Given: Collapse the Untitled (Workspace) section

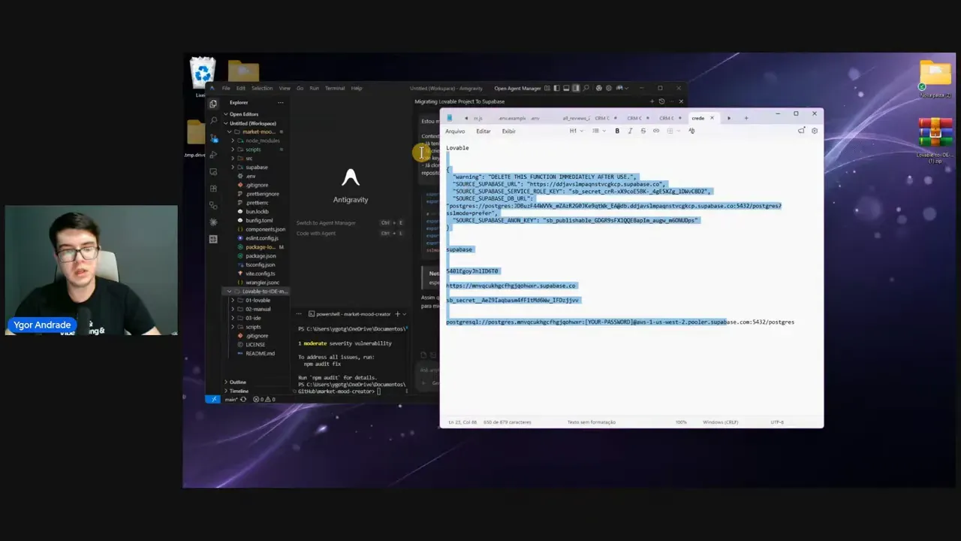Looking at the screenshot, I should (x=225, y=123).
